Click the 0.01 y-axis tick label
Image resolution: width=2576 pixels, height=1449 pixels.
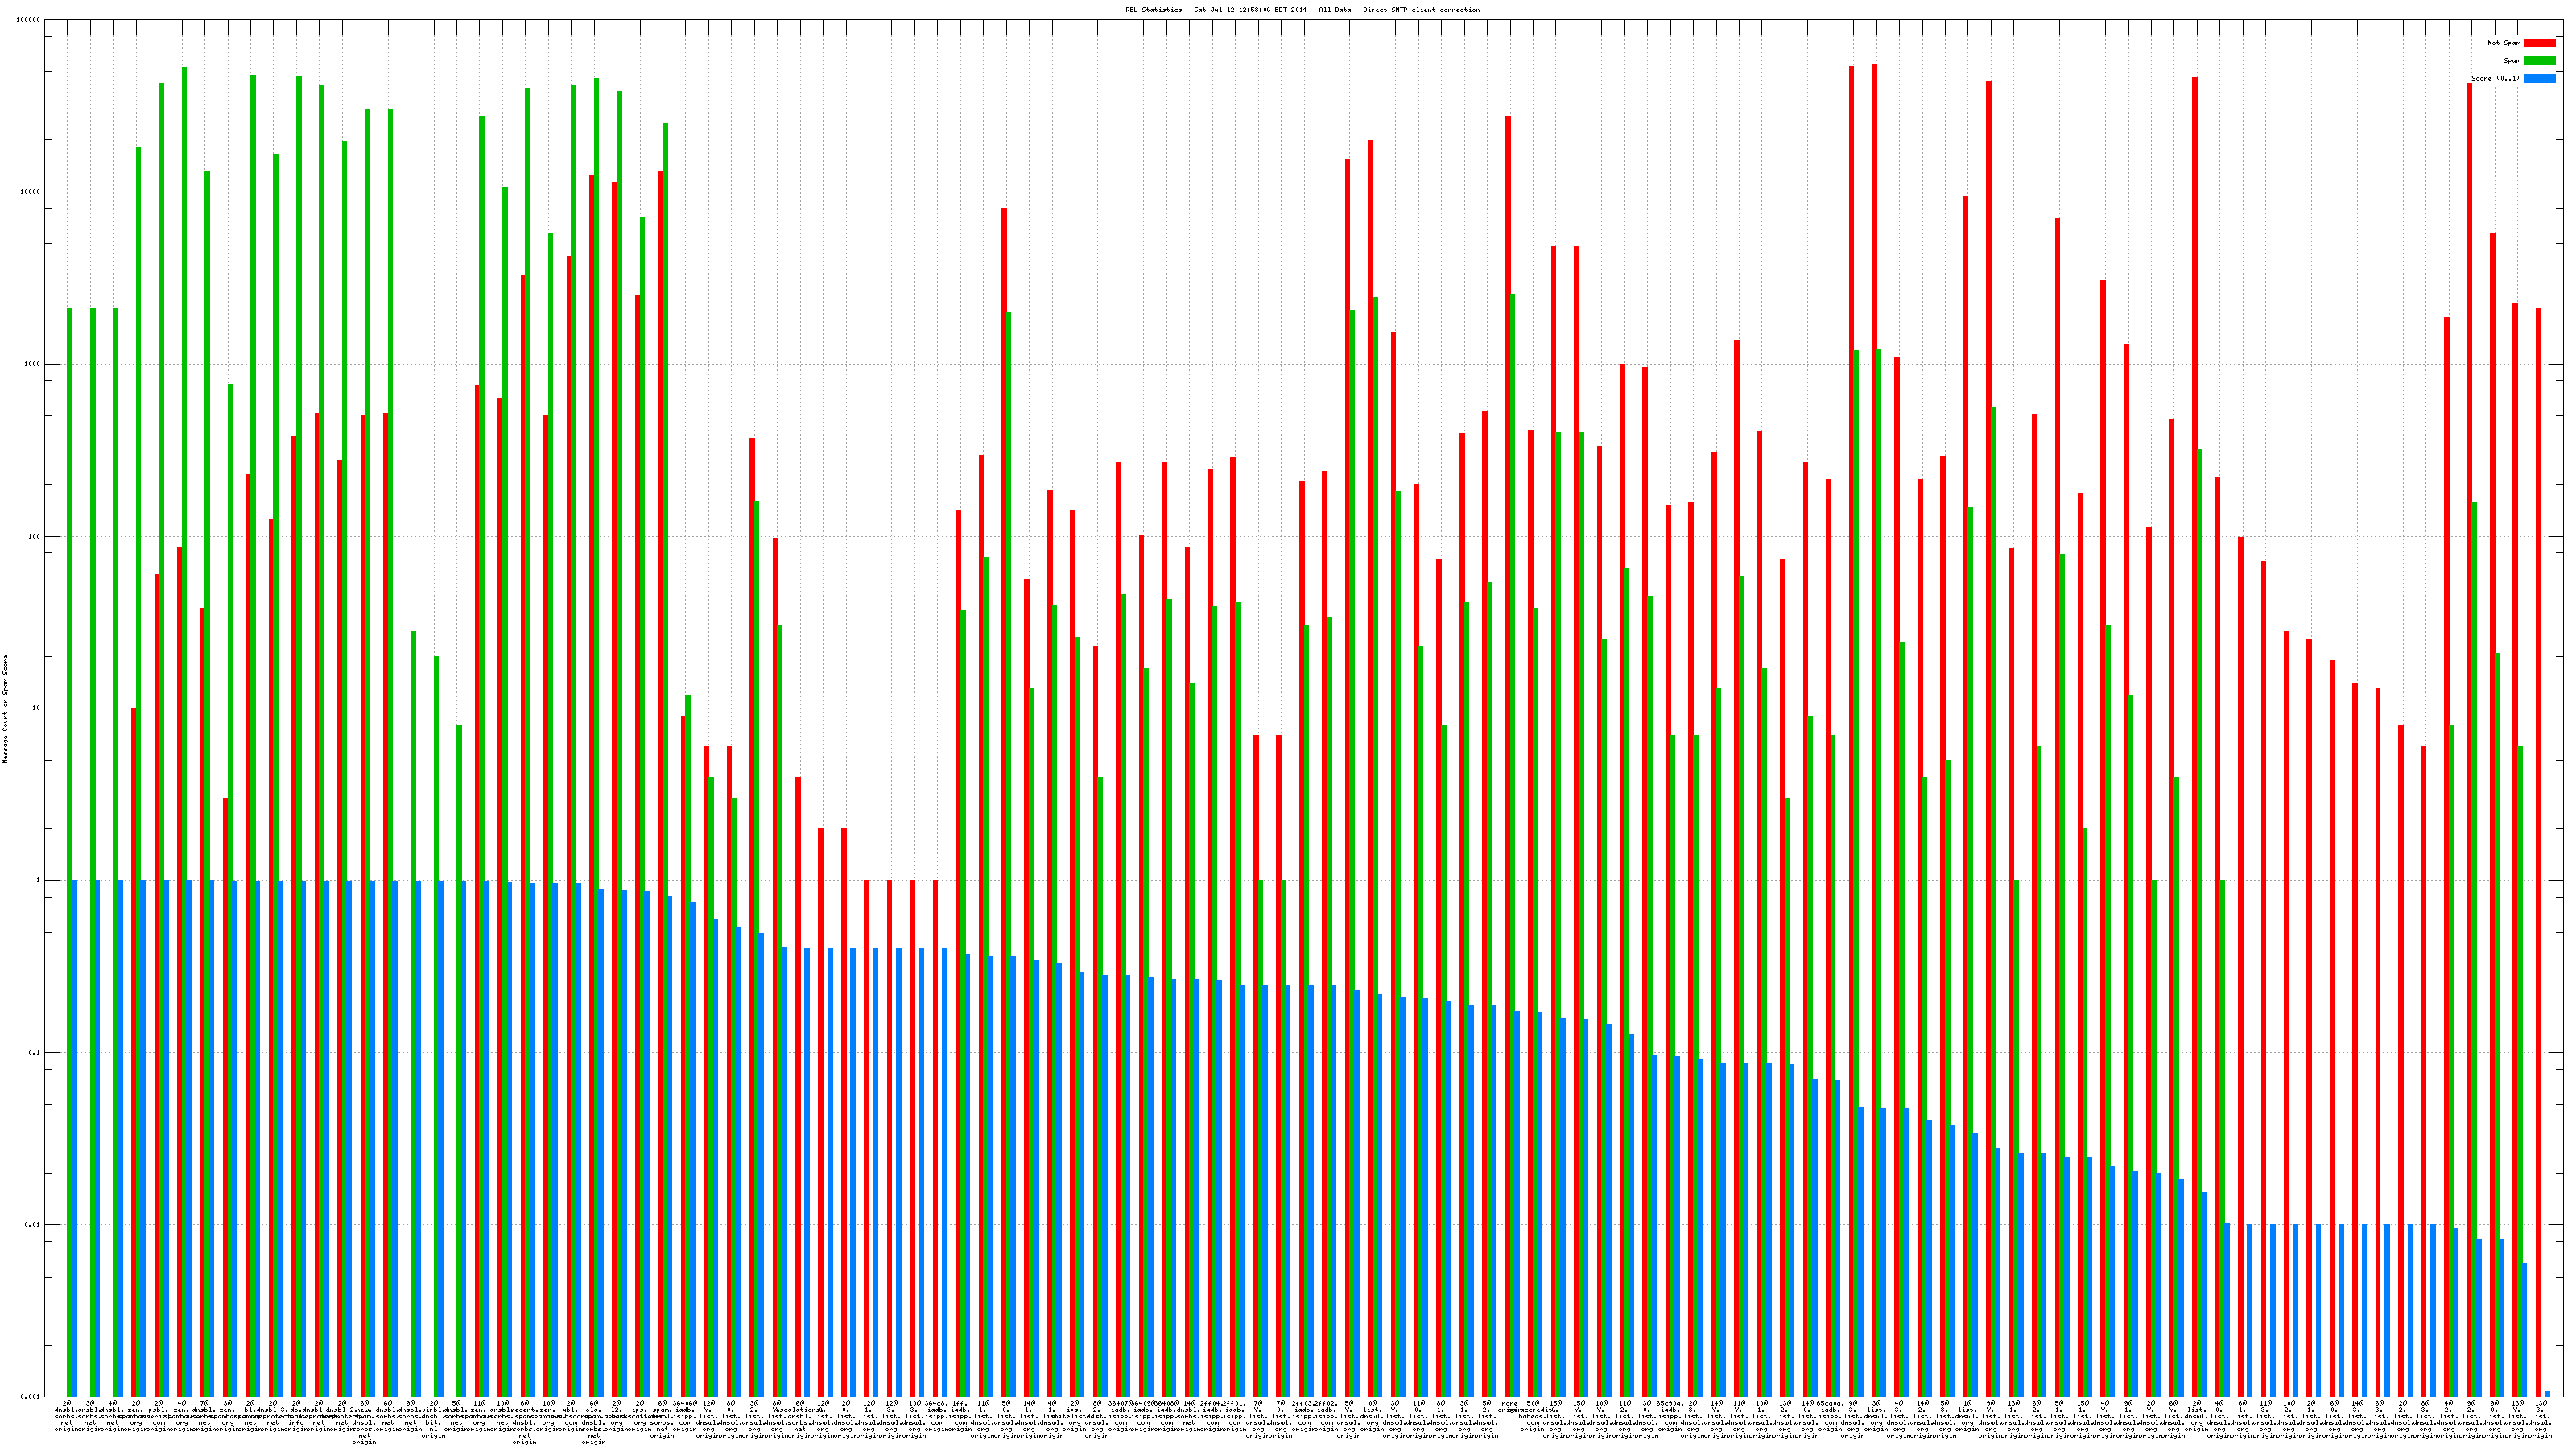point(34,1225)
